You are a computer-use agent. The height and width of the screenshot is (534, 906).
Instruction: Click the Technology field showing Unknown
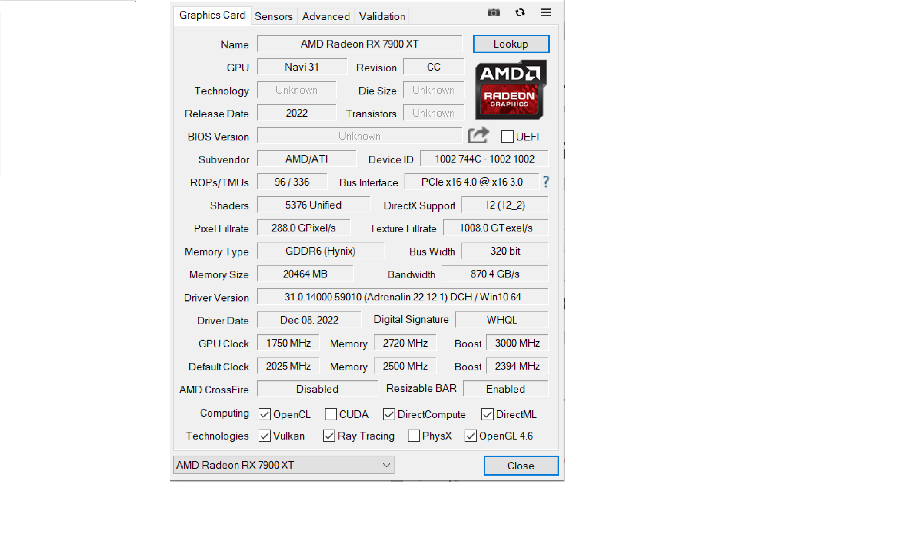pyautogui.click(x=297, y=90)
